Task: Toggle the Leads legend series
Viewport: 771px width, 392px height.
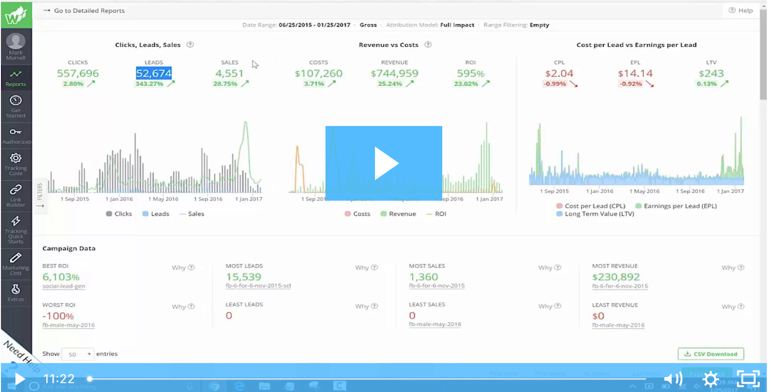Action: (x=156, y=214)
